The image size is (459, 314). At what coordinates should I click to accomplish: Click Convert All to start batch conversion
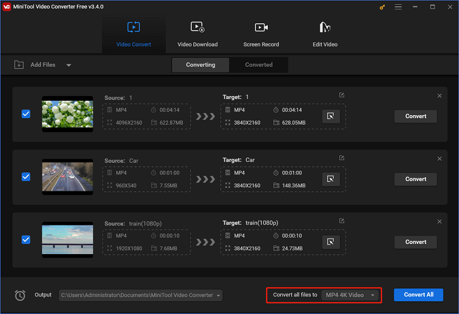(x=418, y=295)
